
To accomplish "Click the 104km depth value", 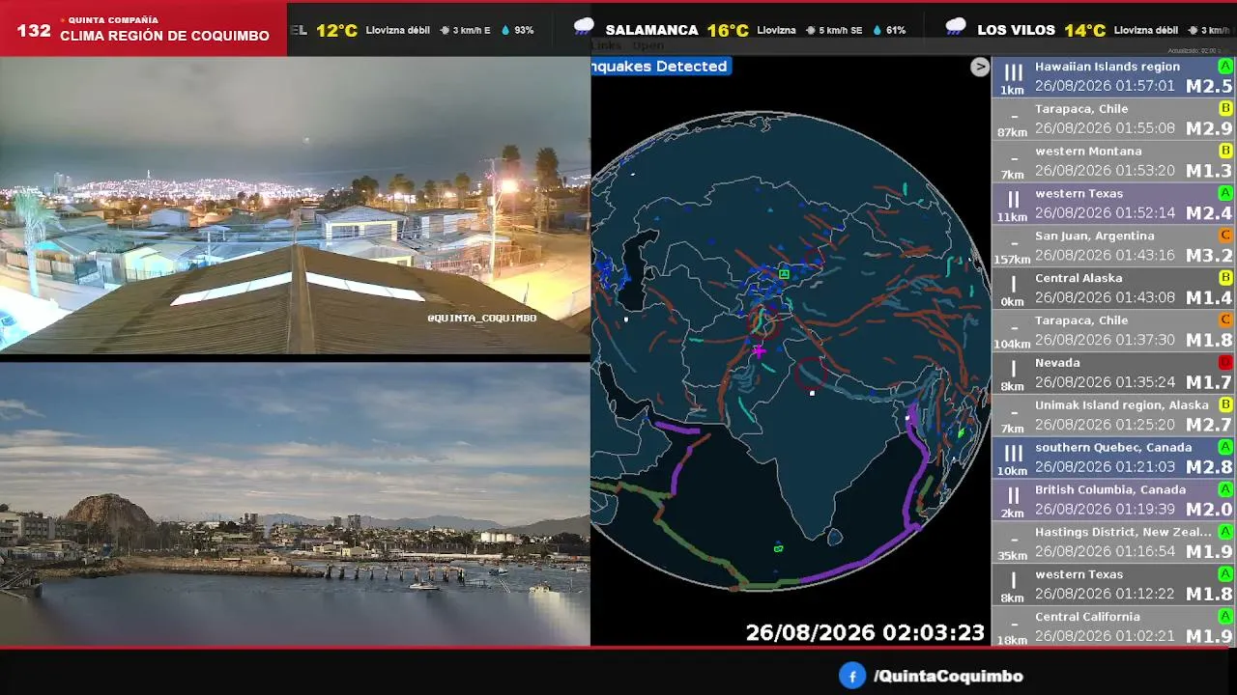I will click(x=1013, y=345).
